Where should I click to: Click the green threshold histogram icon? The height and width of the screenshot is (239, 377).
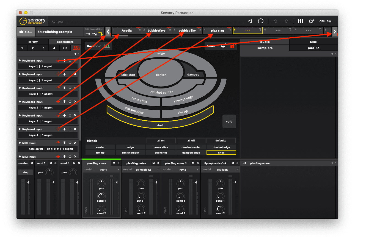[x=107, y=46]
